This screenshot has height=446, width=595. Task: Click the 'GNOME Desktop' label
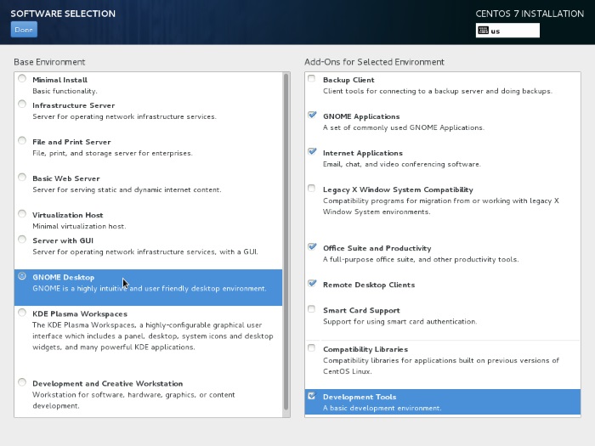click(x=64, y=277)
